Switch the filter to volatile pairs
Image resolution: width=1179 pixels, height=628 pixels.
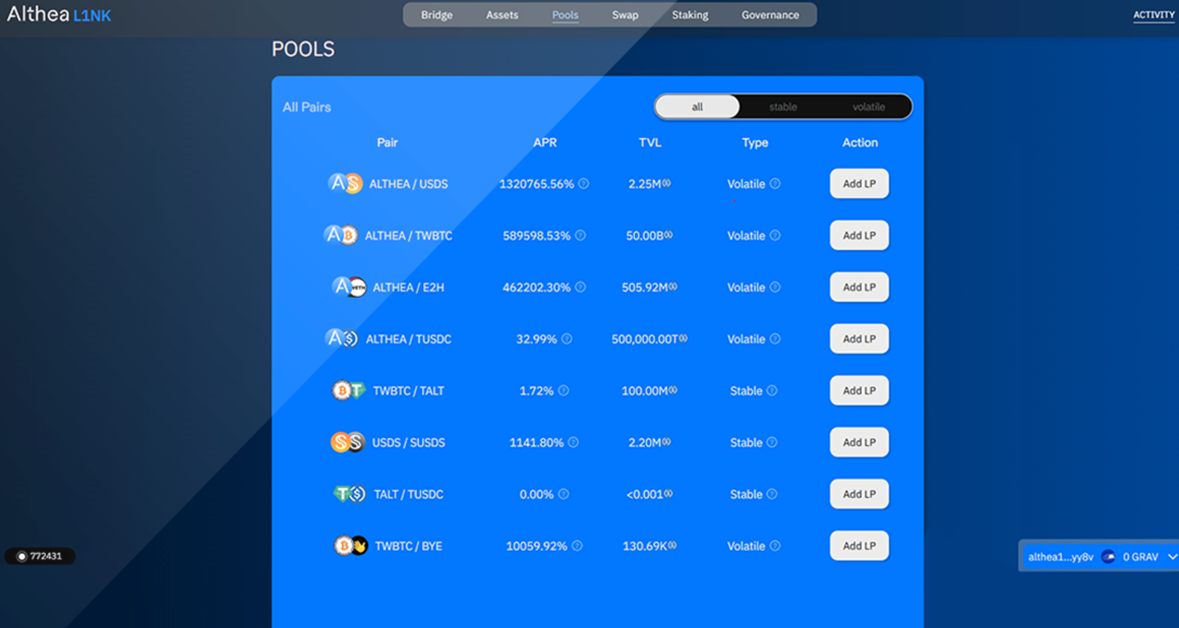869,107
